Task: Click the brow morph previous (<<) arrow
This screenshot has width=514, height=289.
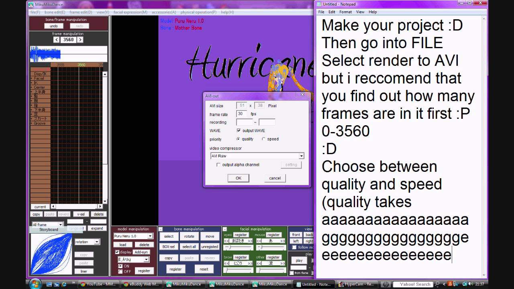Action: pyautogui.click(x=226, y=263)
